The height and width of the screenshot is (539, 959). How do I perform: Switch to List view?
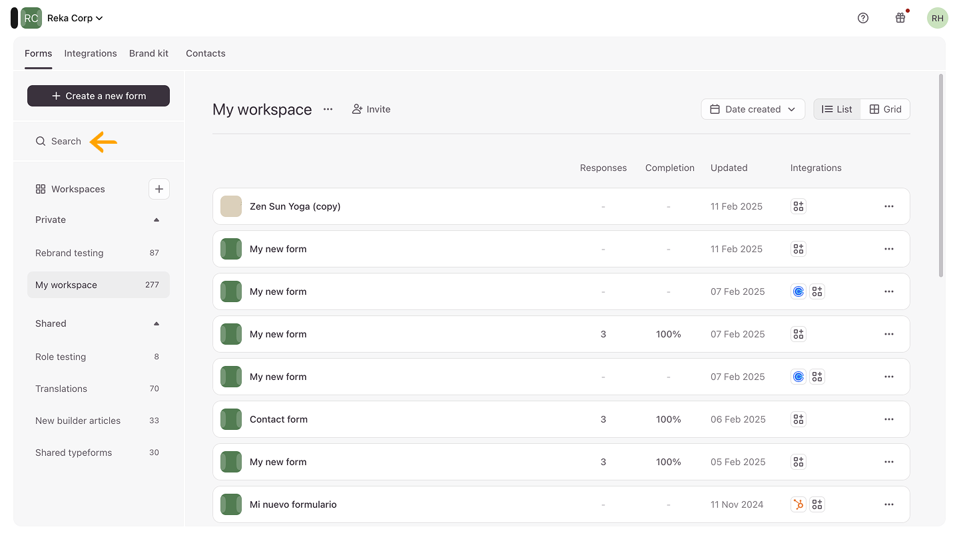837,109
